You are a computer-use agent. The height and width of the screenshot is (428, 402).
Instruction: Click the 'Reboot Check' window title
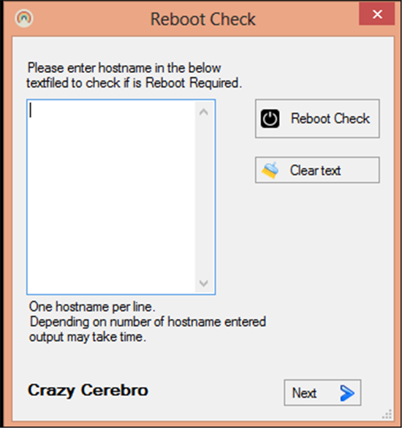tap(203, 19)
